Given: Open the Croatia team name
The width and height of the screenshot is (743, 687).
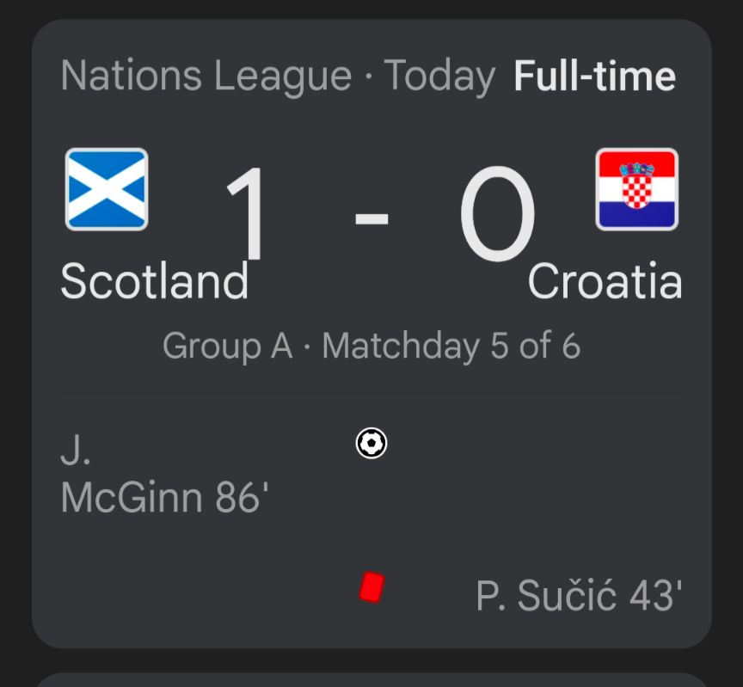Looking at the screenshot, I should [x=605, y=281].
